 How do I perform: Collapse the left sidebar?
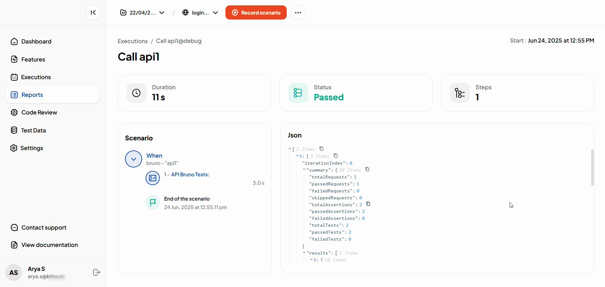(x=93, y=12)
